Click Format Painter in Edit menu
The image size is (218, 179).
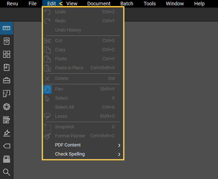(x=70, y=136)
